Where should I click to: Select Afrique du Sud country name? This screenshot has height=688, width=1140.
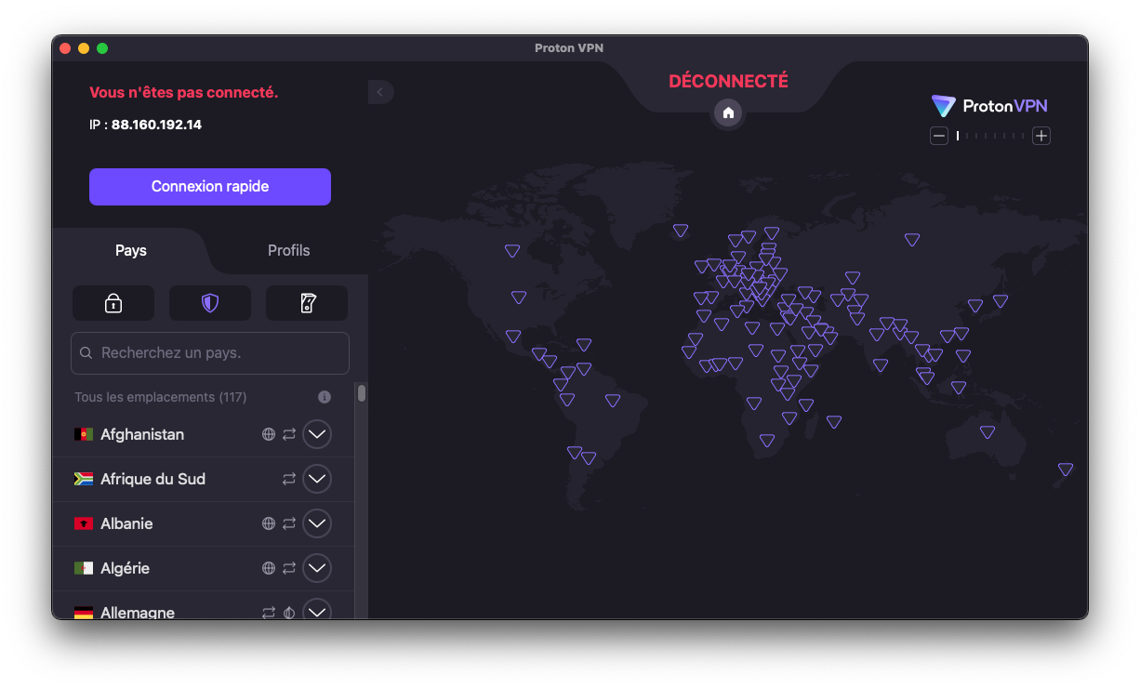coord(152,479)
